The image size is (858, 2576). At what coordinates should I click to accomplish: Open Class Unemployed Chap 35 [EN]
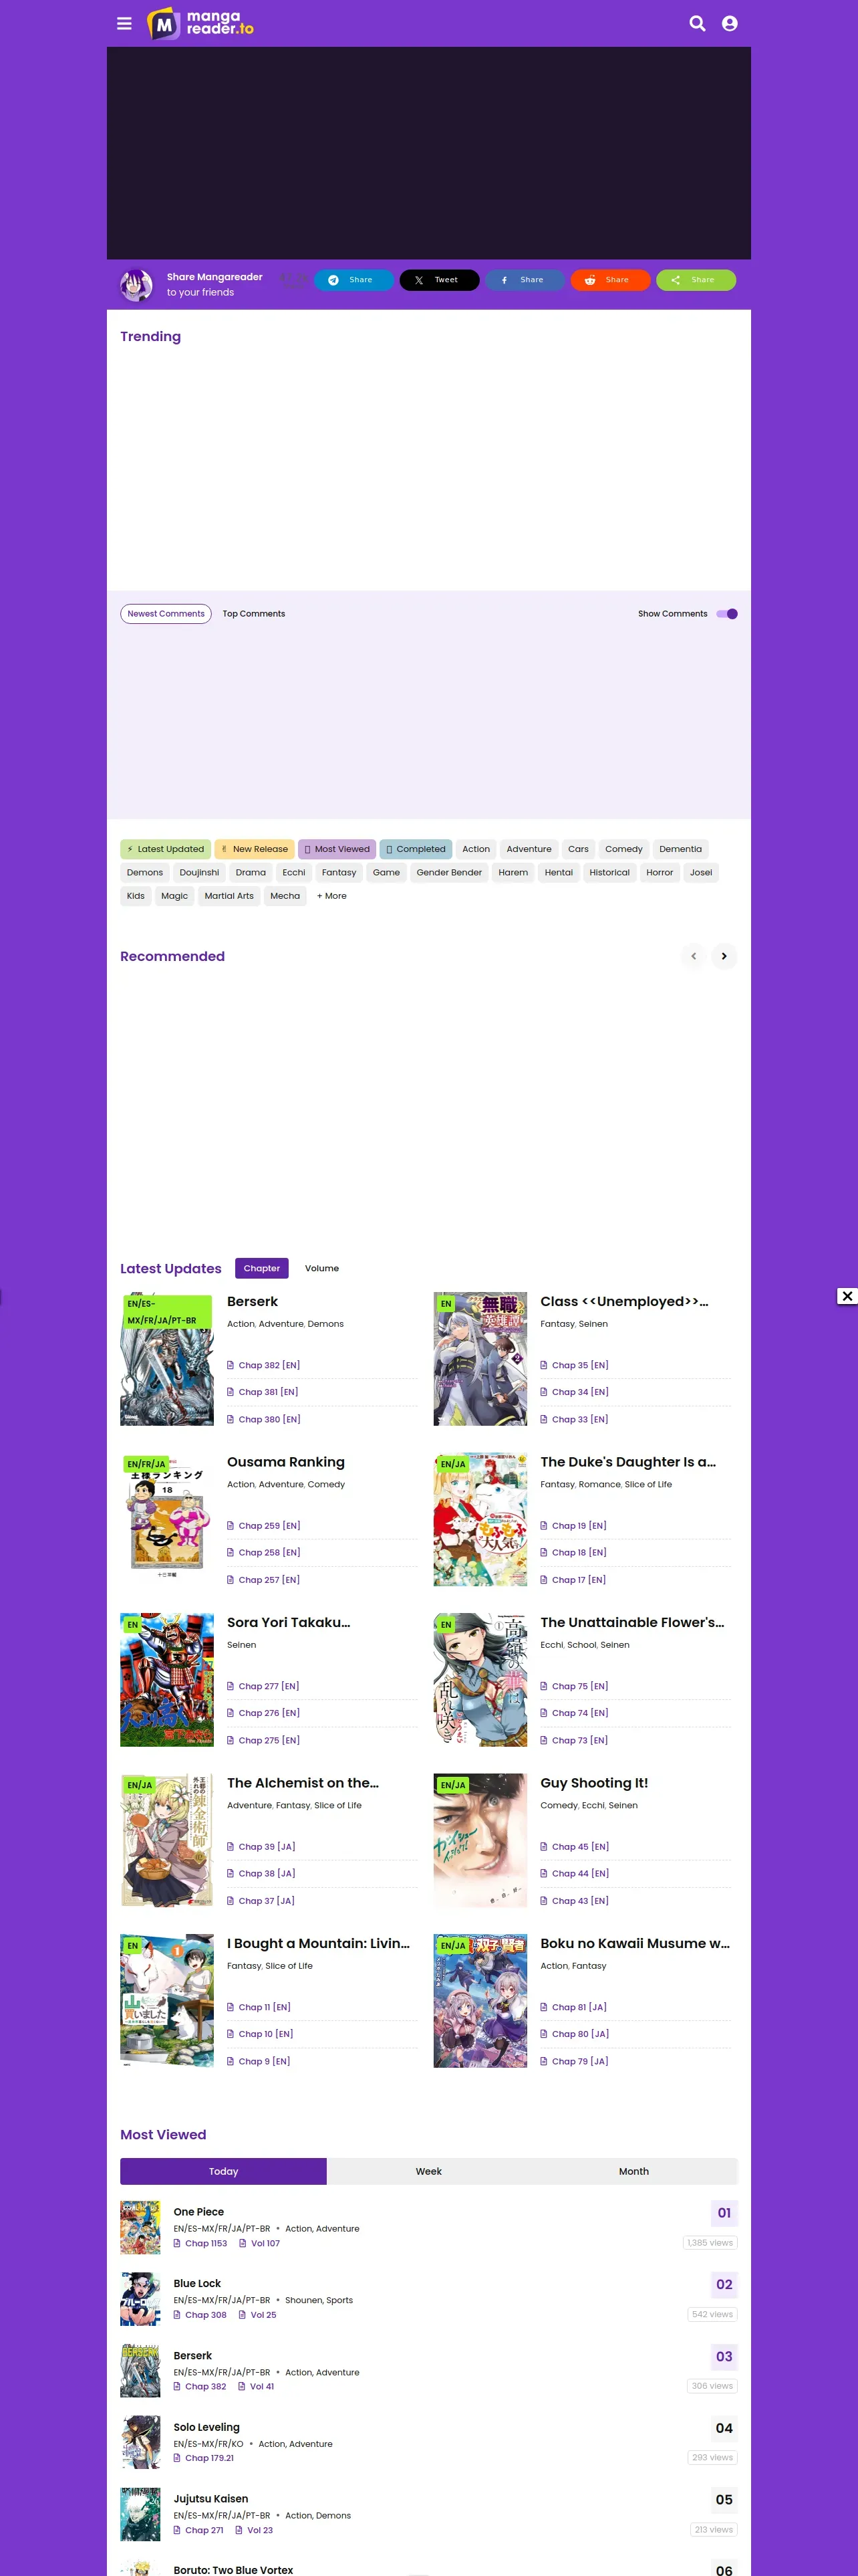pos(580,1365)
